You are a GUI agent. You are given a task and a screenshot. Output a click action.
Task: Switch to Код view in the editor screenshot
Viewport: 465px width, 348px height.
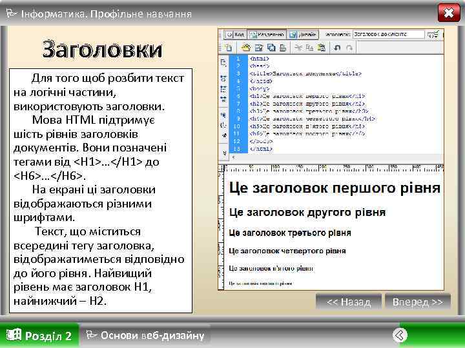click(235, 35)
